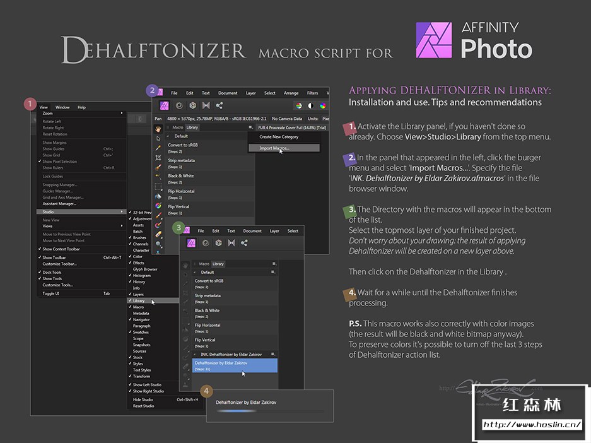This screenshot has height=443, width=591.
Task: Run Black & White macro in window 3
Action: (235, 313)
